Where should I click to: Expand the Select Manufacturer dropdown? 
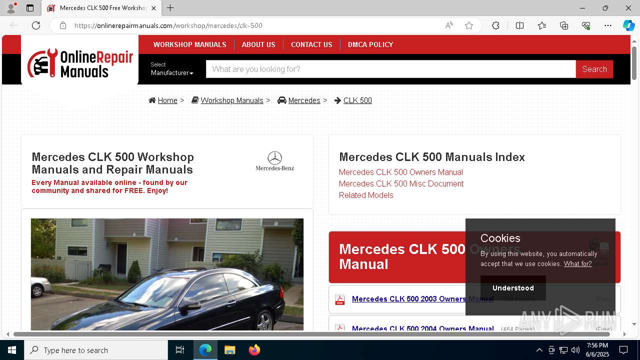172,69
